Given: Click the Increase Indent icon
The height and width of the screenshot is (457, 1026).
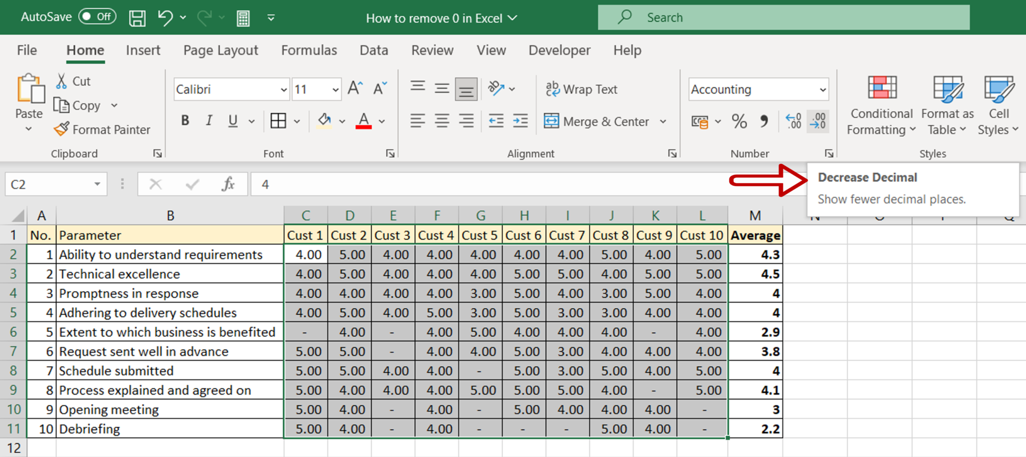Looking at the screenshot, I should [x=521, y=121].
